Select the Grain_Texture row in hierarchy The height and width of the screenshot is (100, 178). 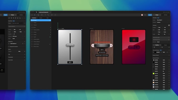coord(41,44)
